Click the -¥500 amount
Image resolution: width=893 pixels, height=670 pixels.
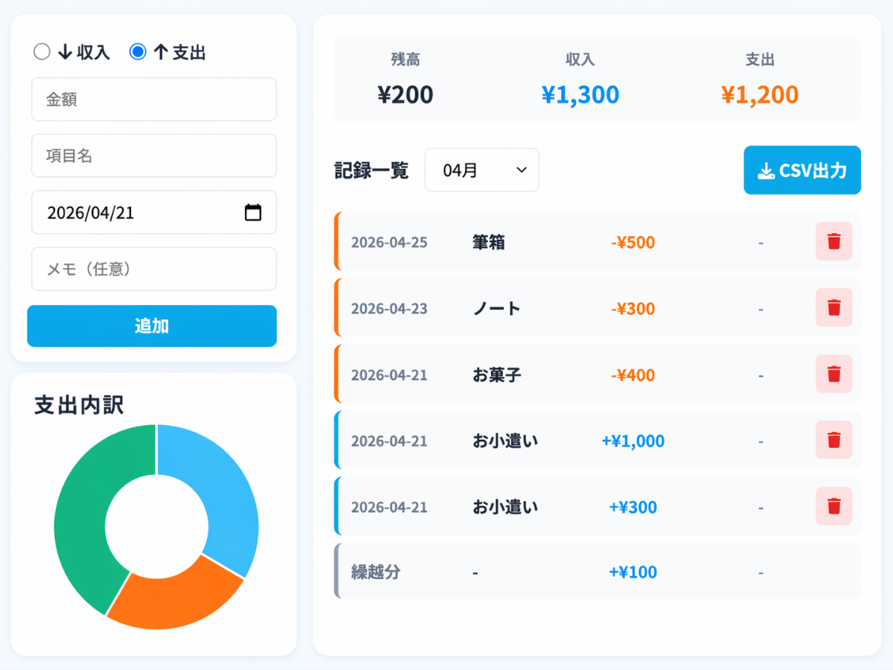click(633, 242)
